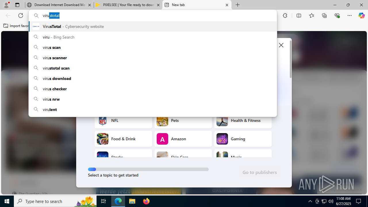Close the PIXELSEE tab
This screenshot has height=207, width=368.
(x=158, y=5)
